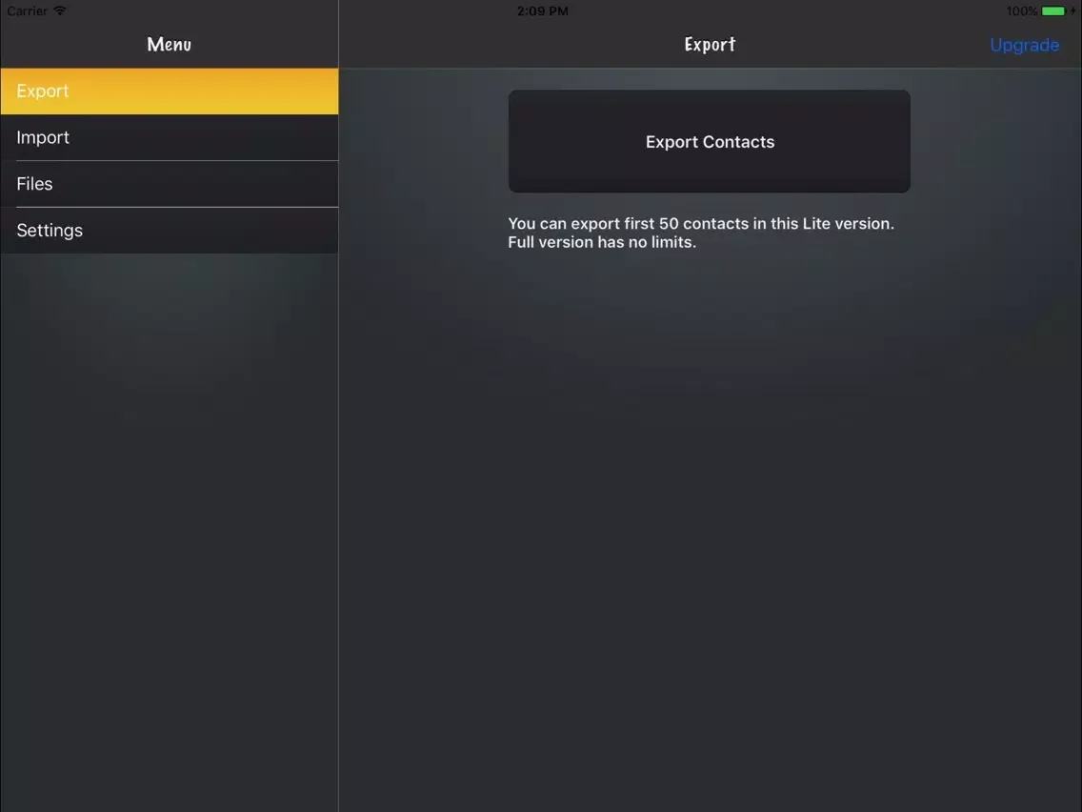Tap the Upgrade link
This screenshot has height=812, width=1082.
point(1024,45)
